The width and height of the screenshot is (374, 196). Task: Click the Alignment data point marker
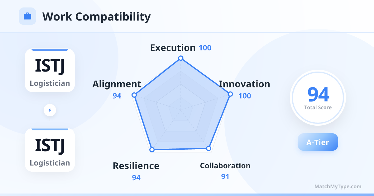(x=134, y=95)
